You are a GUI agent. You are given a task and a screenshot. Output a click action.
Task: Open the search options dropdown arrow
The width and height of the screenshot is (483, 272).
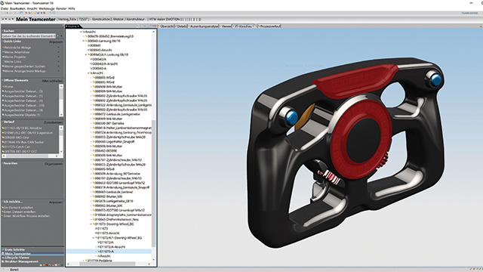click(x=62, y=36)
